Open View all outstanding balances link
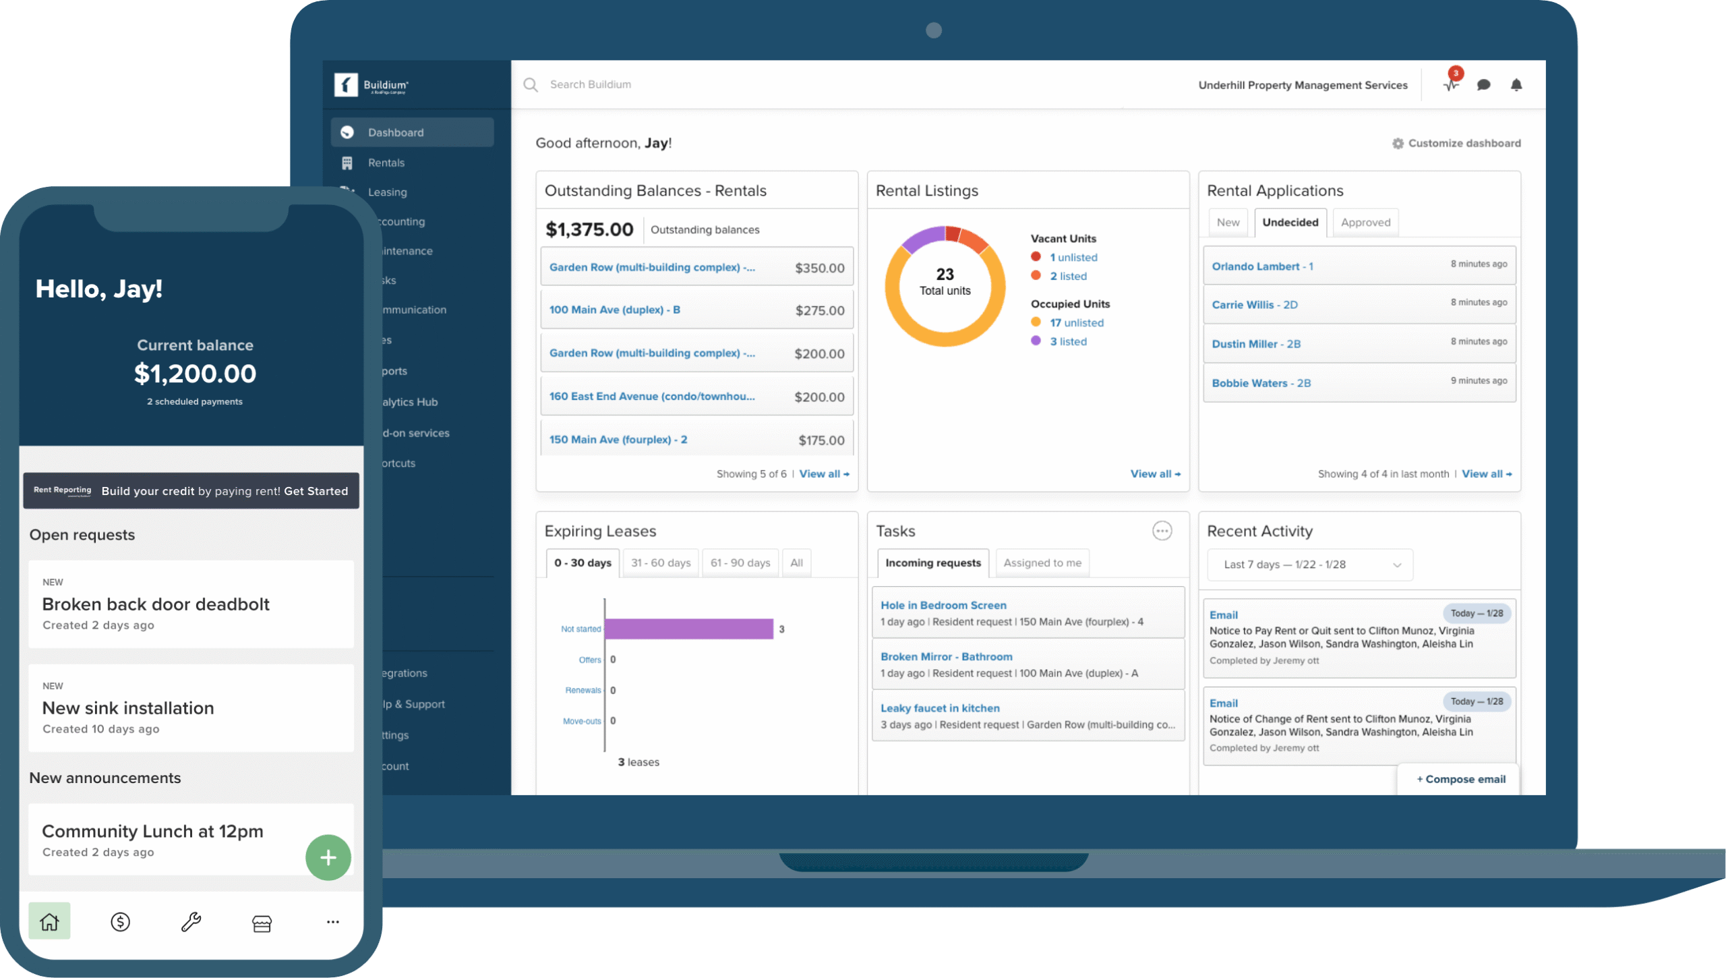The image size is (1726, 978). 824,474
